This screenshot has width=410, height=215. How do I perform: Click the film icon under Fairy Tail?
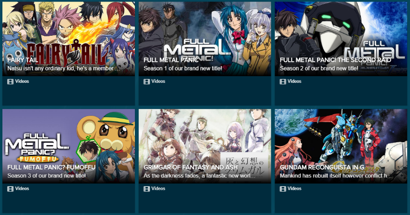[x=10, y=81]
